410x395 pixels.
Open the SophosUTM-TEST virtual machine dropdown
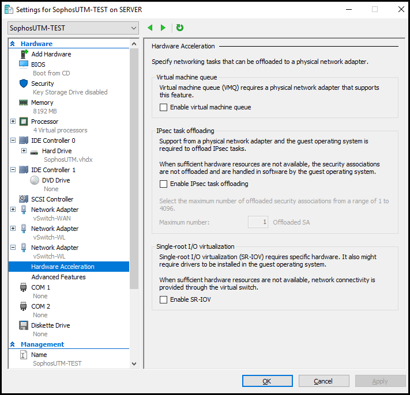pos(73,28)
